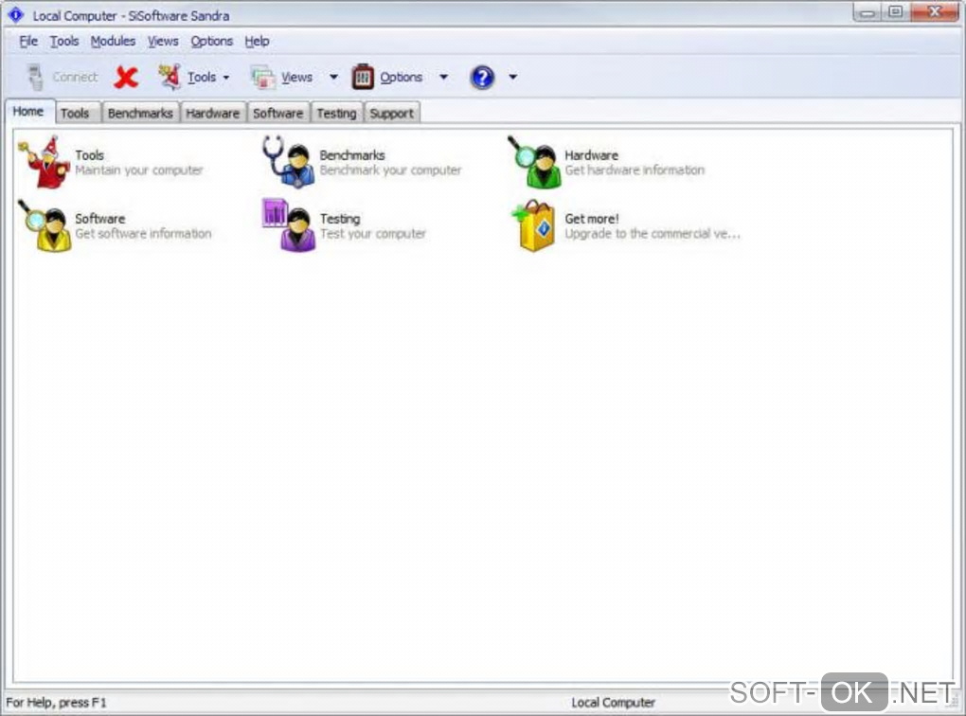The height and width of the screenshot is (716, 966).
Task: Open the Views menu in menu bar
Action: point(163,42)
